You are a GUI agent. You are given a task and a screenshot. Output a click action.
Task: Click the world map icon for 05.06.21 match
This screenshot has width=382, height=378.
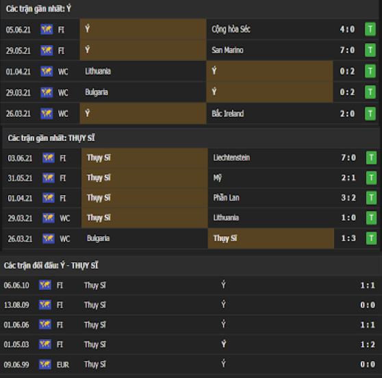[47, 29]
